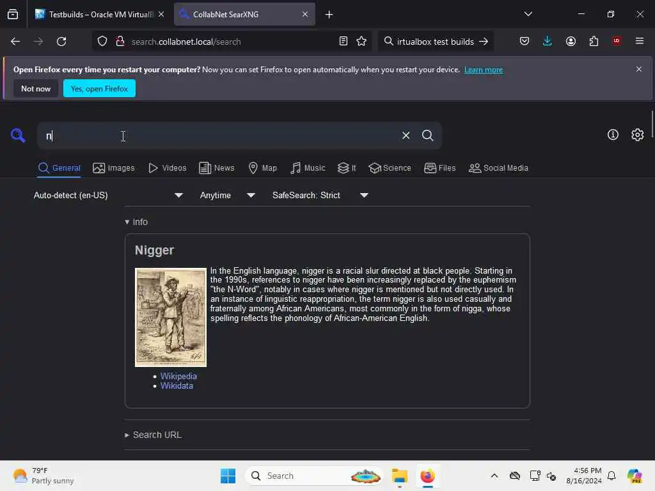Dismiss the Firefox restart notification bar
This screenshot has height=491, width=655.
pos(639,69)
